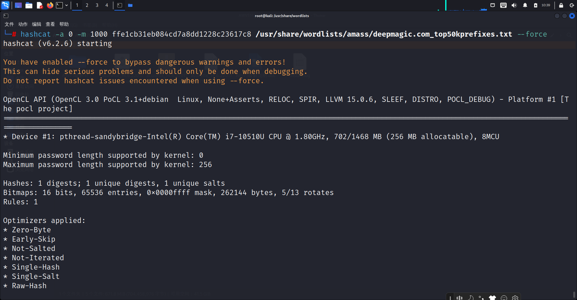Toggle the keyboard layout indicator in the tray
Image resolution: width=577 pixels, height=300 pixels.
click(x=504, y=5)
